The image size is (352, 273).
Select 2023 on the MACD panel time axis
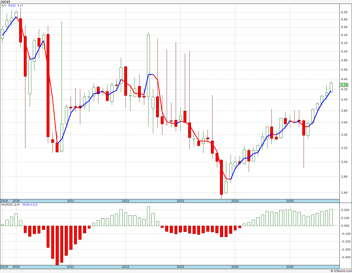[180, 267]
